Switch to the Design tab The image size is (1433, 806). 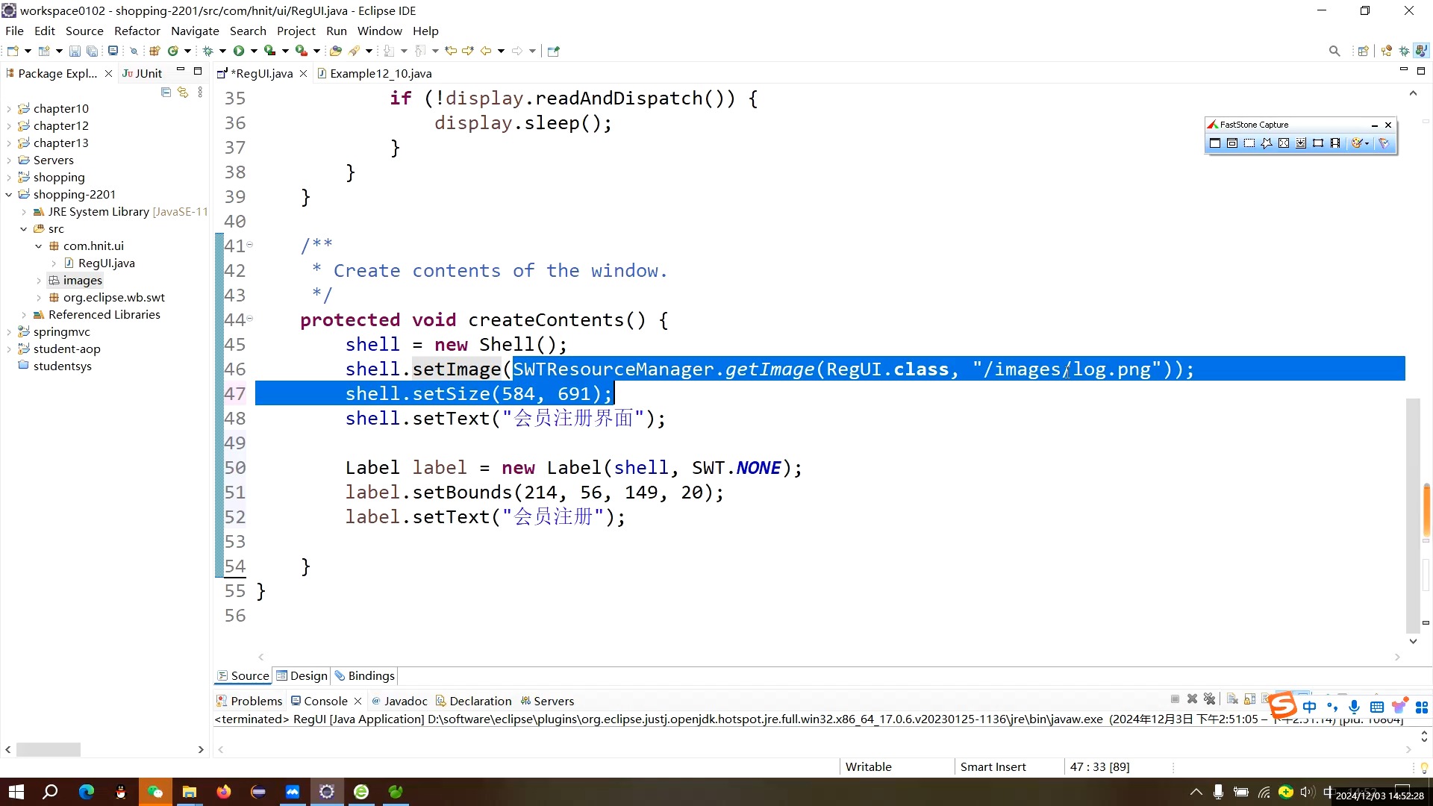pos(307,675)
